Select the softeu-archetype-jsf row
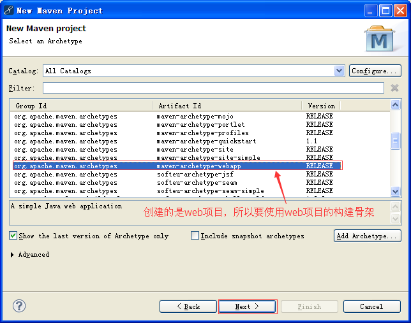The height and width of the screenshot is (323, 411). 177,175
